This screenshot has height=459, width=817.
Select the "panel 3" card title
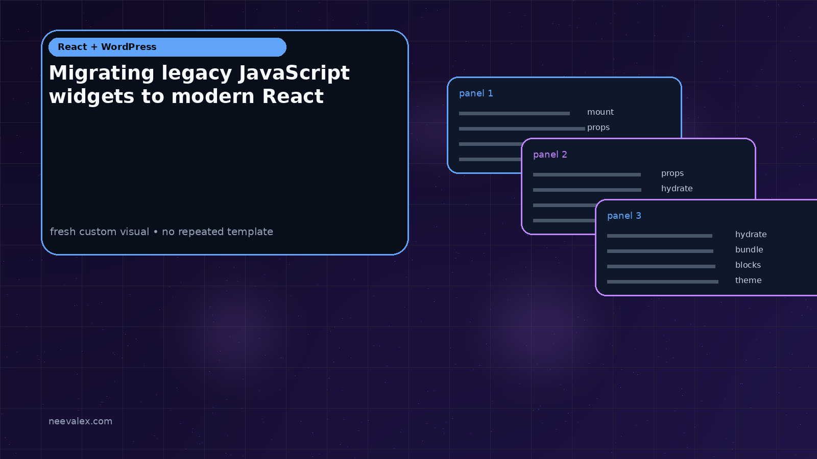(624, 216)
